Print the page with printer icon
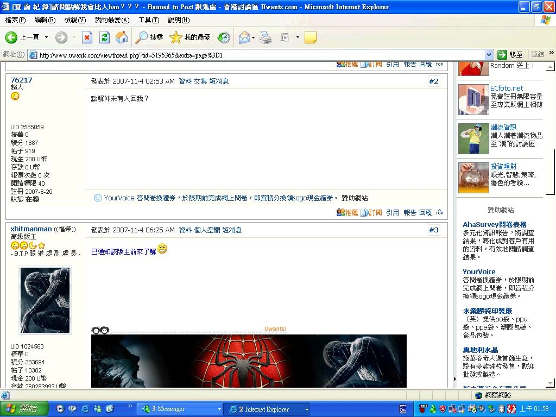The height and width of the screenshot is (417, 556). tap(265, 37)
